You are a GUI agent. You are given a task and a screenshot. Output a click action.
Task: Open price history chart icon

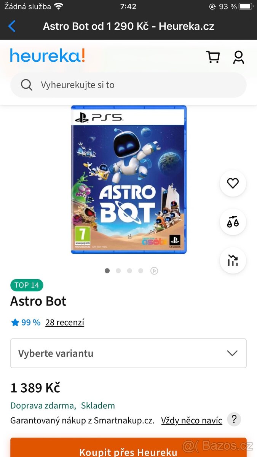pos(233,261)
